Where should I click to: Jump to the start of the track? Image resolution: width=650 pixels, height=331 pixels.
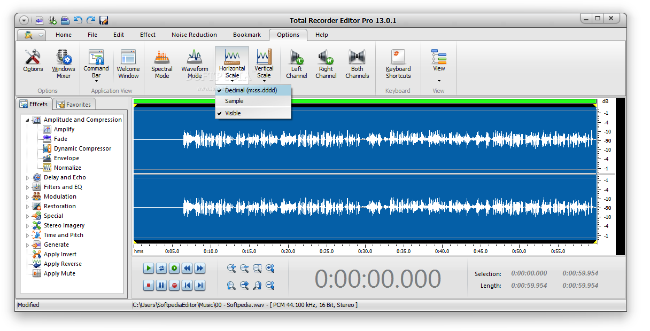coord(187,286)
